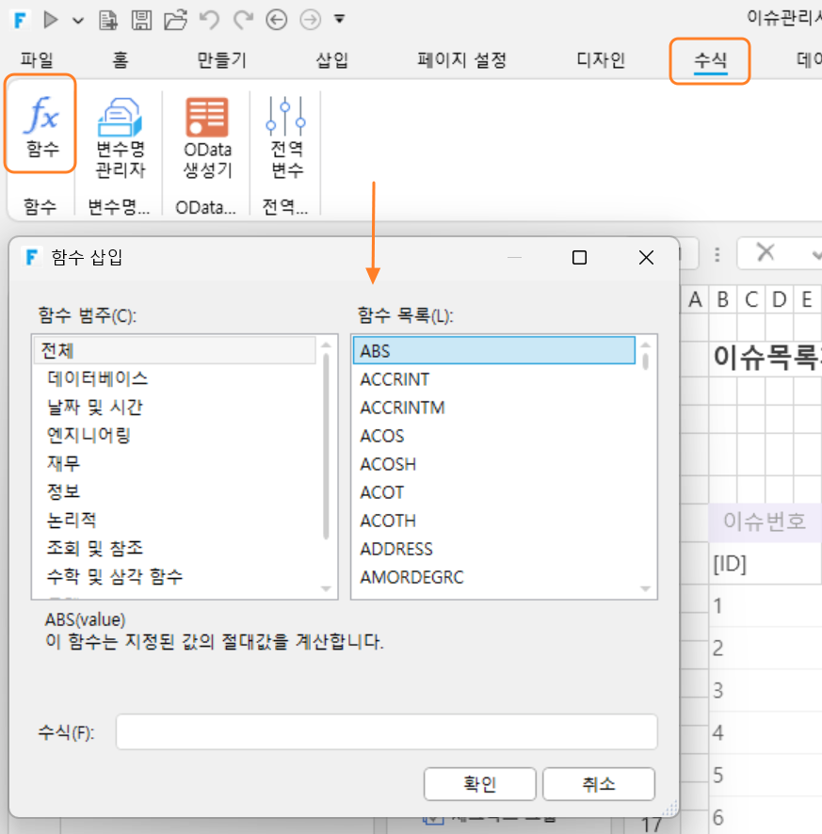The width and height of the screenshot is (822, 834).
Task: Open the 전역 변수 settings icon
Action: [286, 137]
